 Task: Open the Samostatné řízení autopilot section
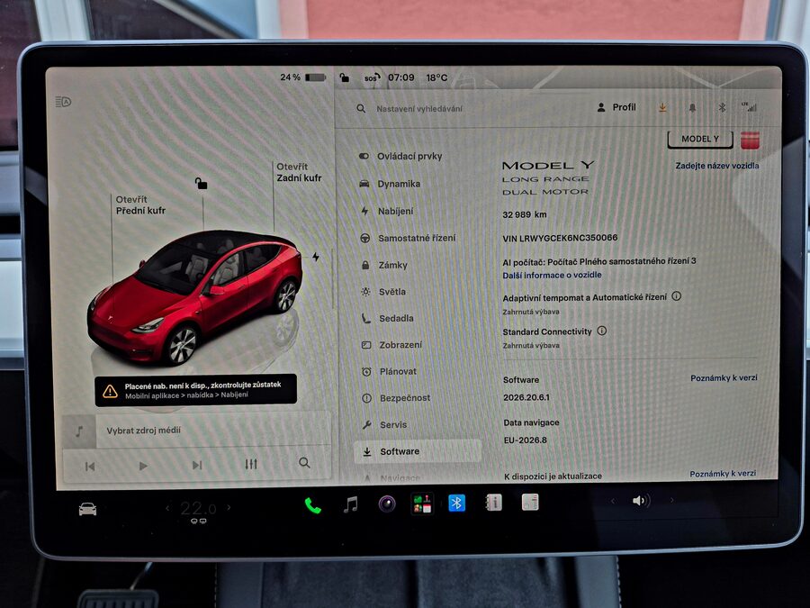click(x=417, y=238)
